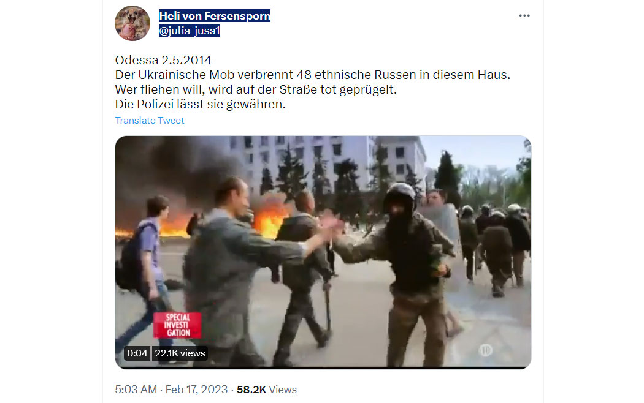Click the 22.1K views video badge
The height and width of the screenshot is (403, 644).
(x=180, y=353)
